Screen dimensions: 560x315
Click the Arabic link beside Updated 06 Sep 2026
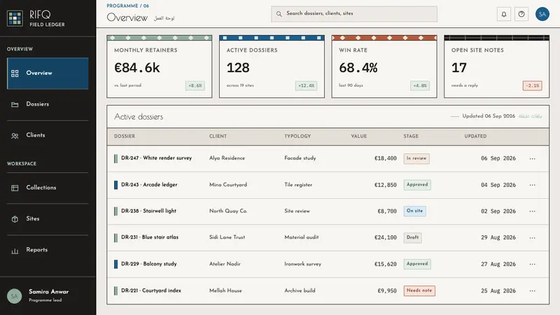530,116
